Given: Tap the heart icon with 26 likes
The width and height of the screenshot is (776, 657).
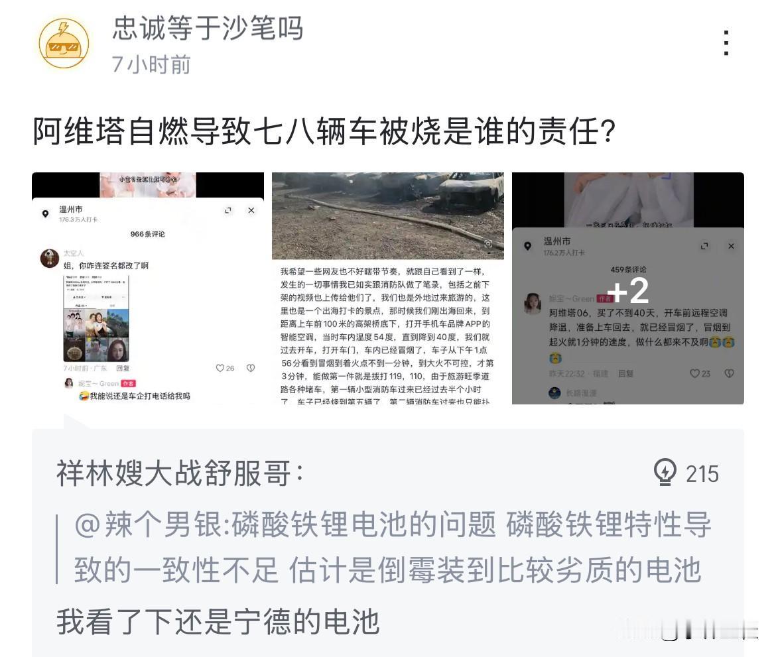Looking at the screenshot, I should pos(220,368).
